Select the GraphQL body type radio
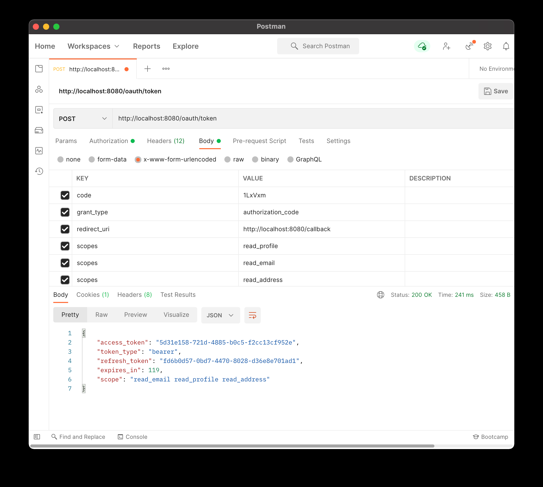The height and width of the screenshot is (487, 543). point(290,159)
